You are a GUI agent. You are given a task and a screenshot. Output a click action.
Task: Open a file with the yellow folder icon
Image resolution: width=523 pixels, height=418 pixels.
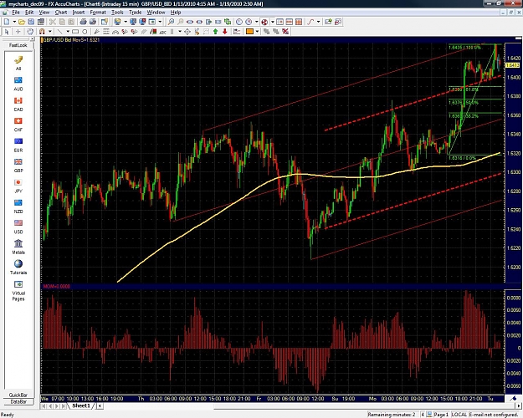coord(22,22)
